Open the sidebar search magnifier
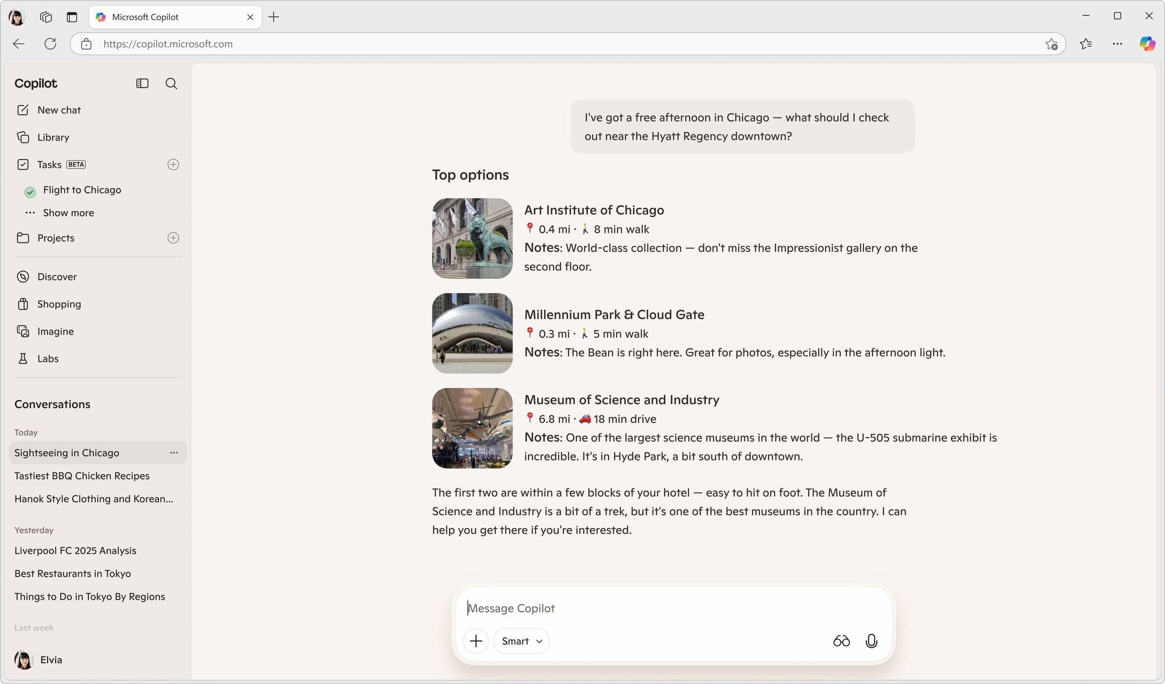Image resolution: width=1165 pixels, height=684 pixels. (x=171, y=83)
